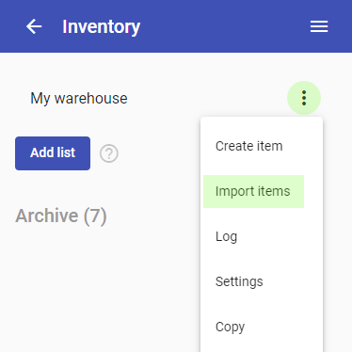The width and height of the screenshot is (352, 352).
Task: Click the Add list button
Action: (x=53, y=153)
